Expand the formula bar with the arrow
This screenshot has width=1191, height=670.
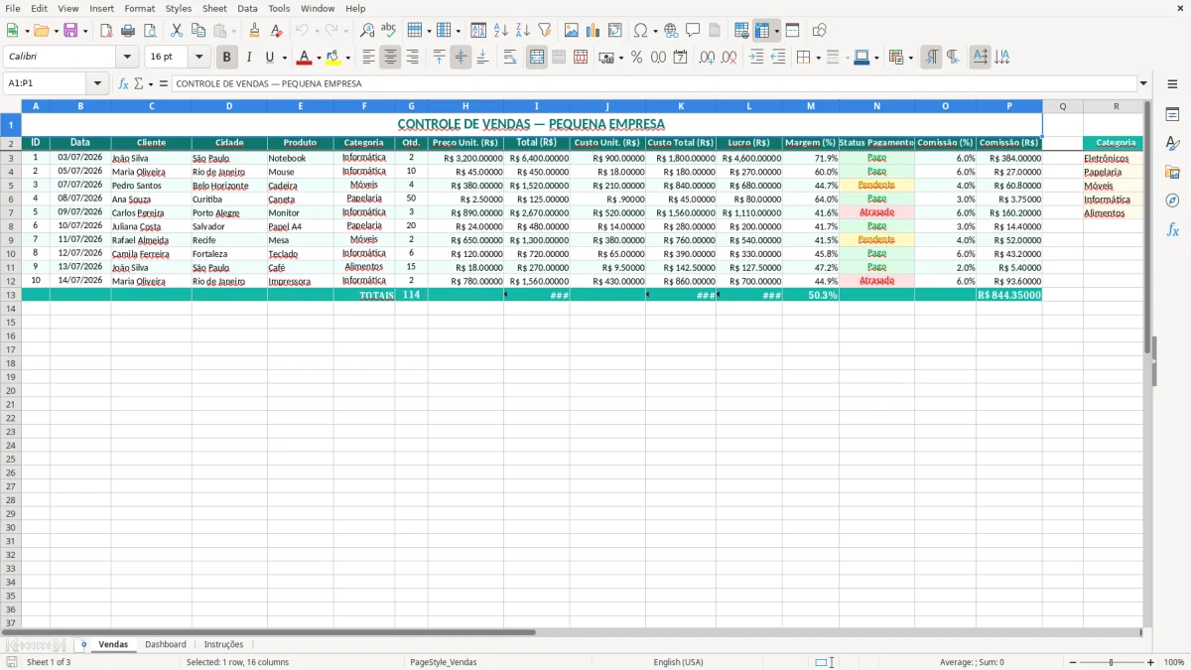click(x=1144, y=83)
